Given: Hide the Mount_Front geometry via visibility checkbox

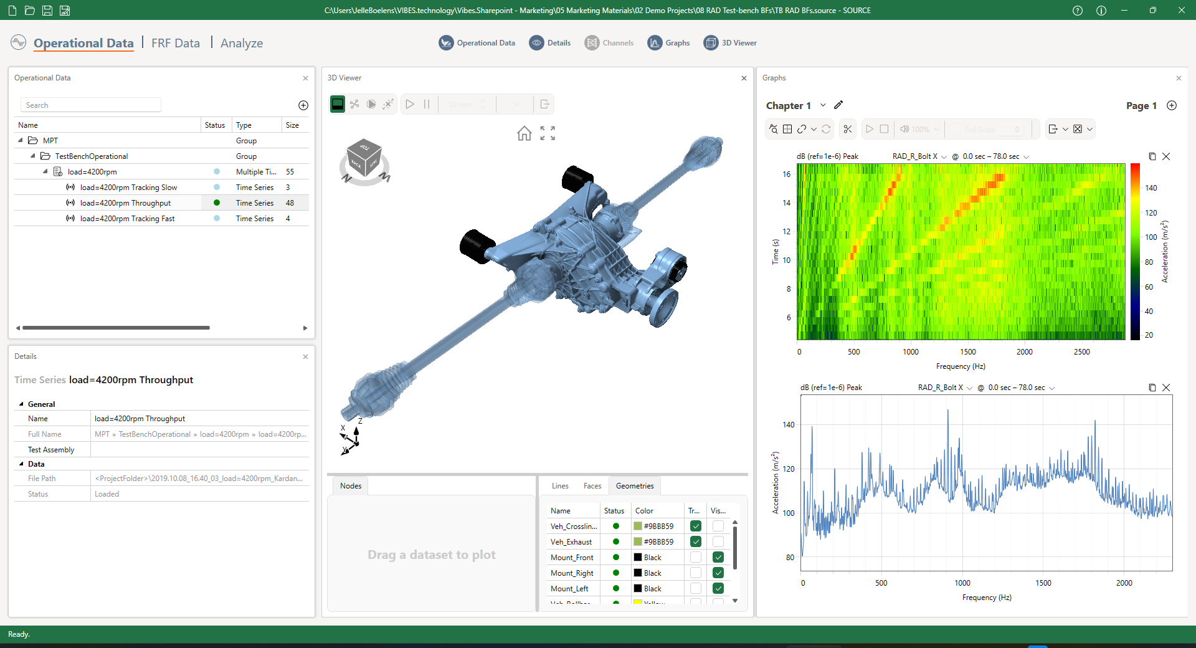Looking at the screenshot, I should [x=718, y=557].
